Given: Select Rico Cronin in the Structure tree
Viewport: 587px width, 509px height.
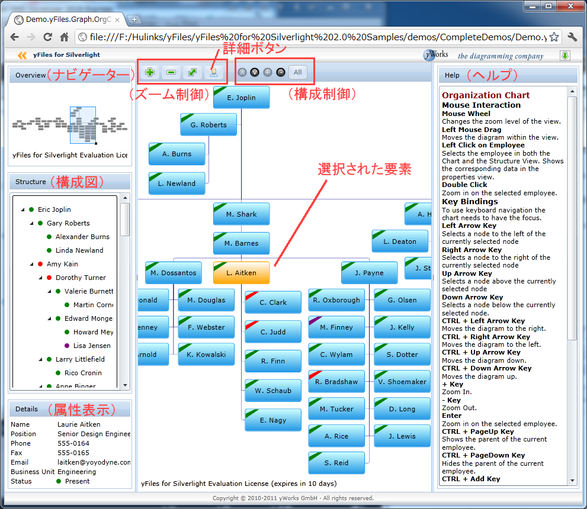Looking at the screenshot, I should tap(83, 373).
